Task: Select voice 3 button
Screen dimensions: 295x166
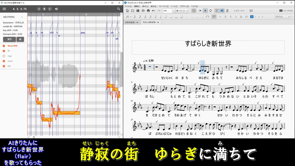Action: pyautogui.click(x=259, y=17)
